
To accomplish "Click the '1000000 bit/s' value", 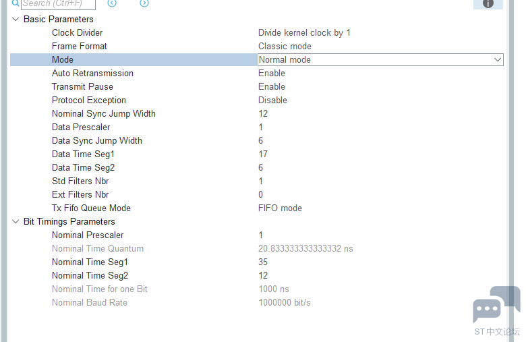I will click(x=285, y=302).
